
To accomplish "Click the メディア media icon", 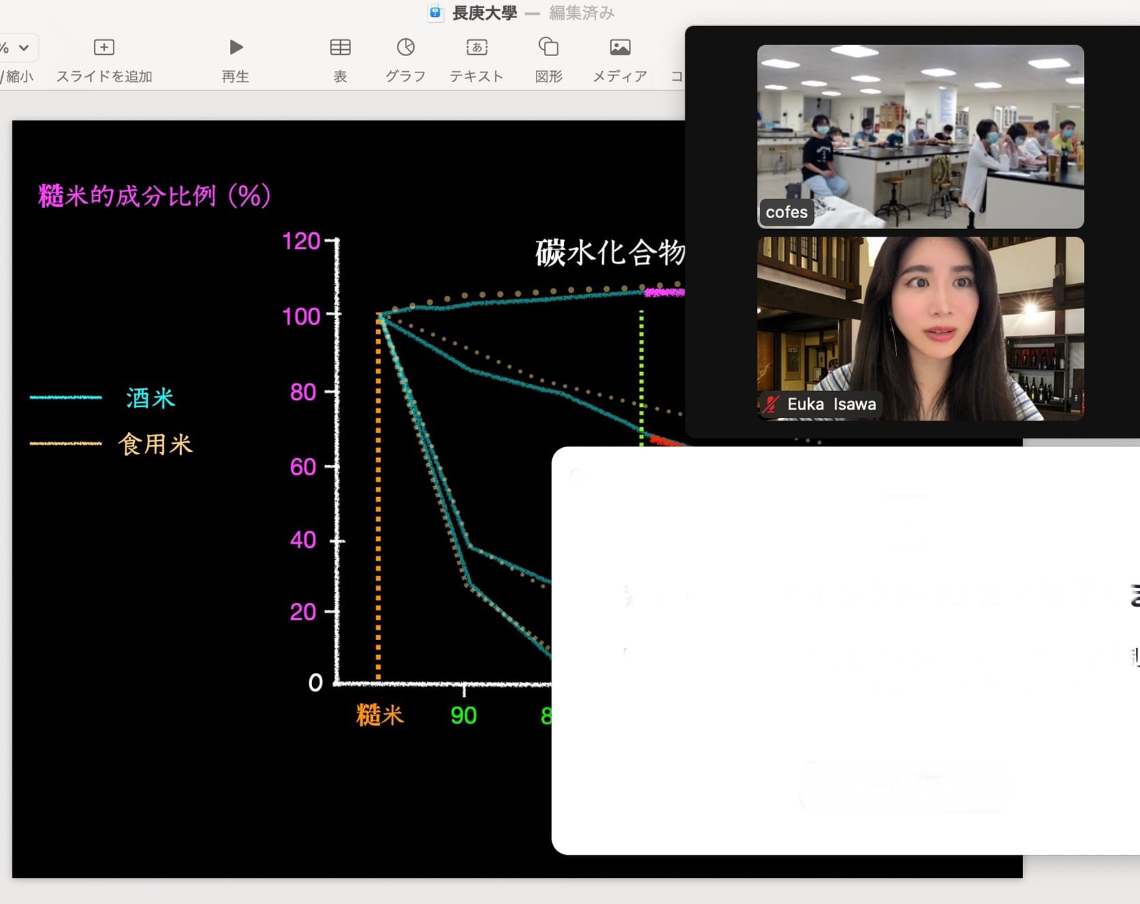I will pos(620,47).
